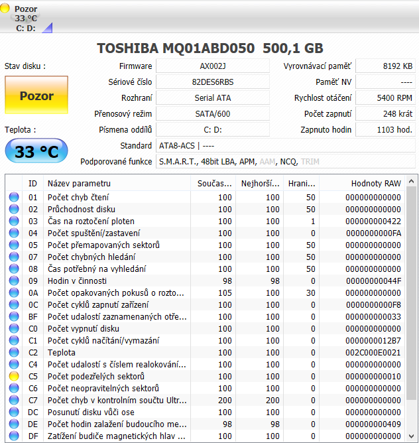This screenshot has width=419, height=443.
Task: Click RAW value 00000000409 in DE row
Action: (373, 424)
